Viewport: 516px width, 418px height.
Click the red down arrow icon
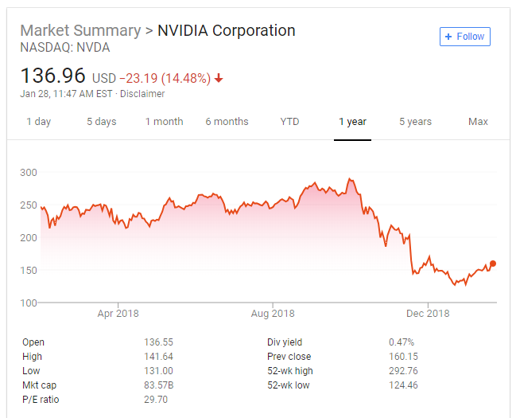[x=219, y=79]
